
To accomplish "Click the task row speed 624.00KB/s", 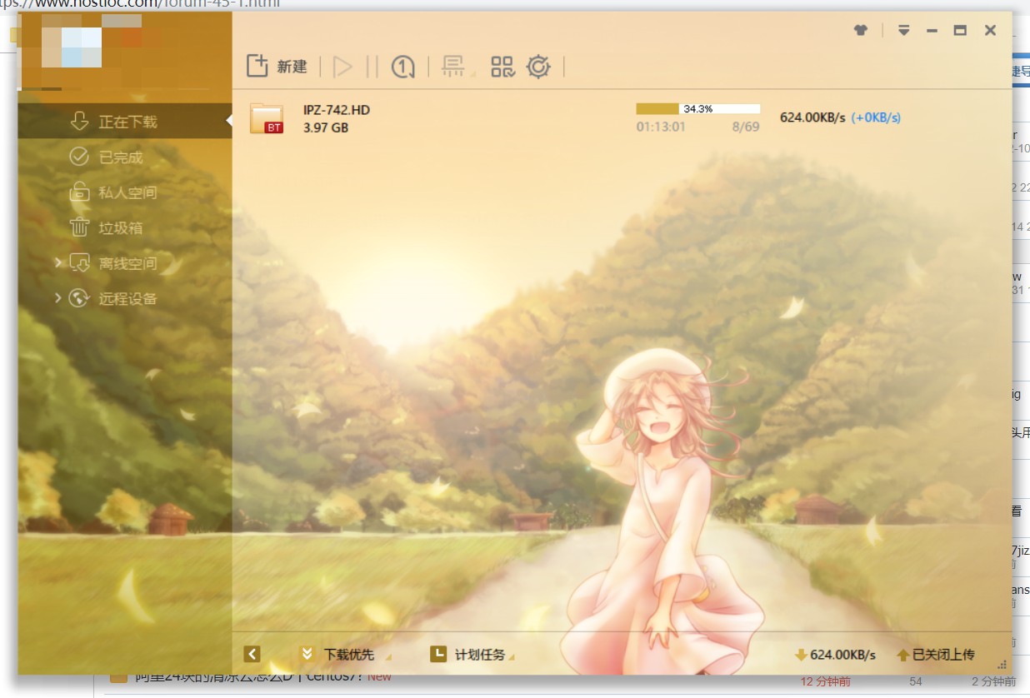I will click(812, 118).
